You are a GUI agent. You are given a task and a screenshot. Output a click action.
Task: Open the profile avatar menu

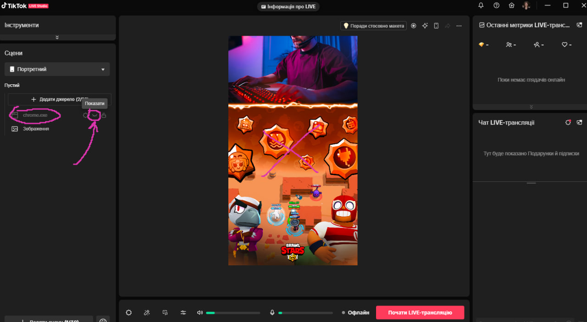[526, 5]
